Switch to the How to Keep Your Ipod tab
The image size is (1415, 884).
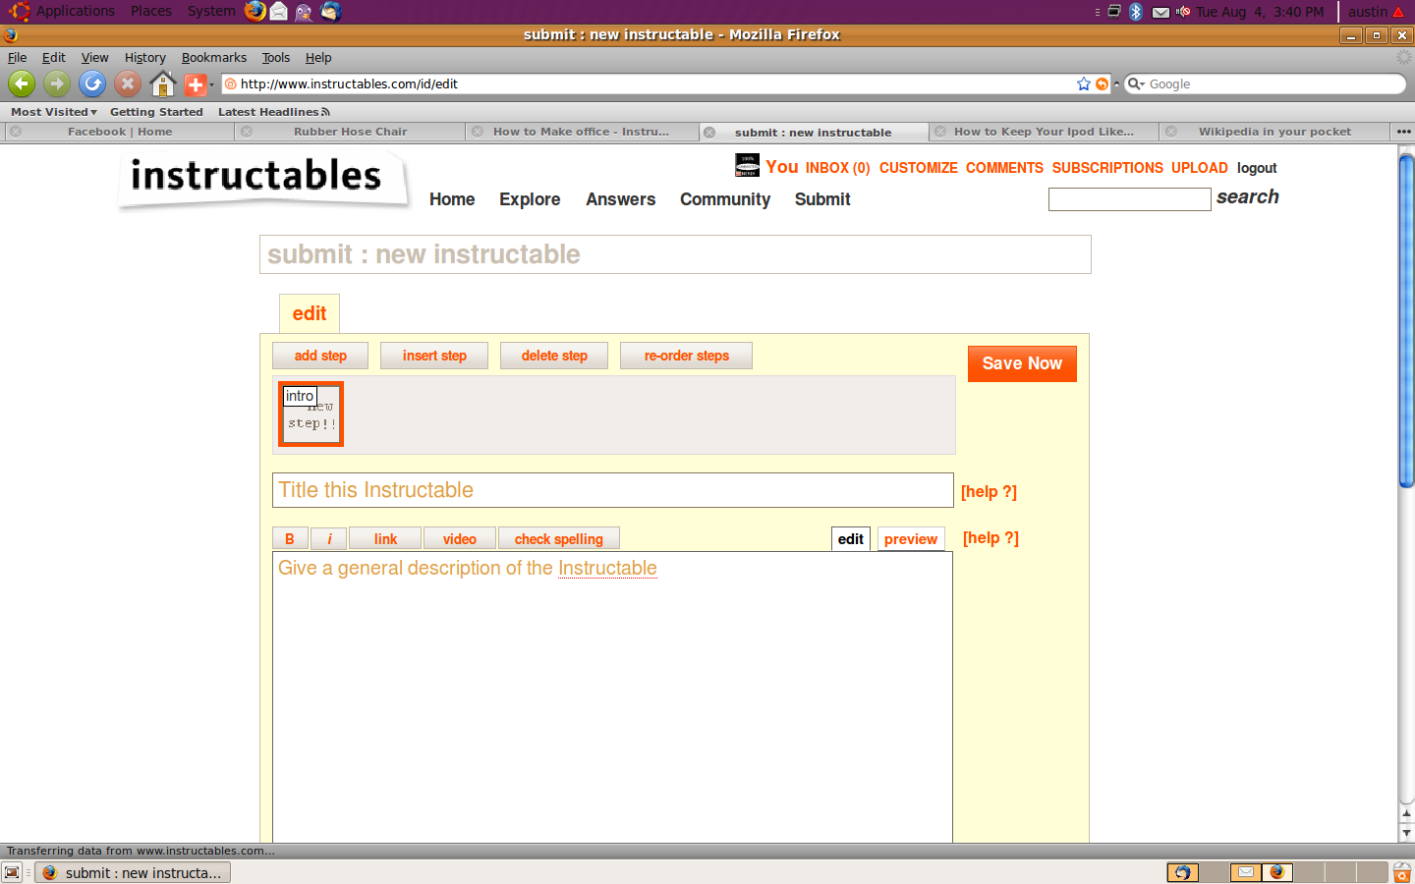pyautogui.click(x=1044, y=132)
